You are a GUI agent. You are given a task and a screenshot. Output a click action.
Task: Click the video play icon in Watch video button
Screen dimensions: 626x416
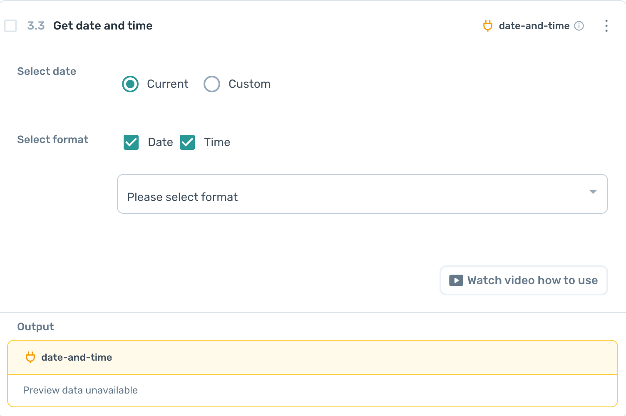coord(456,280)
